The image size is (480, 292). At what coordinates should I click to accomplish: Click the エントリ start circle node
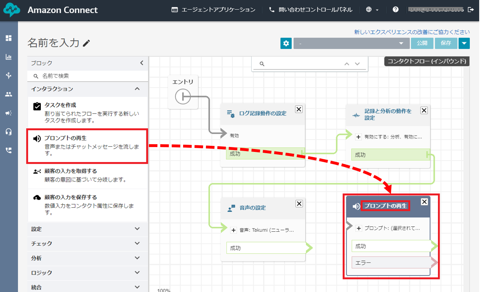point(183,97)
